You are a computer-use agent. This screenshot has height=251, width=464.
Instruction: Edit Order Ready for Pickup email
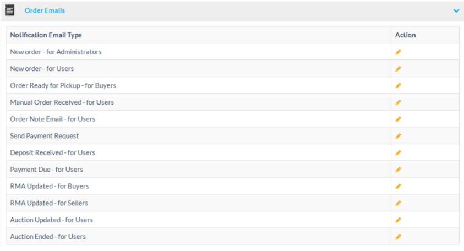pos(398,85)
